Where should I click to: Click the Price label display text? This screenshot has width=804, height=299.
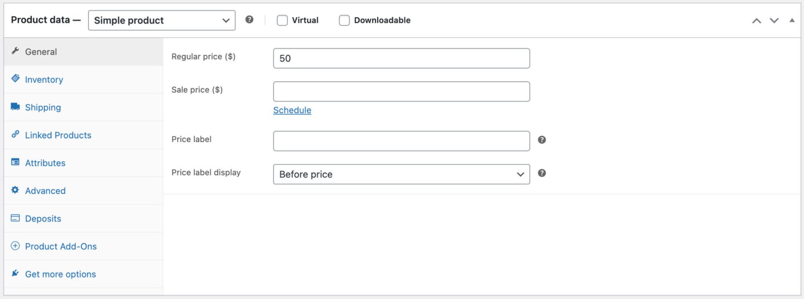206,173
